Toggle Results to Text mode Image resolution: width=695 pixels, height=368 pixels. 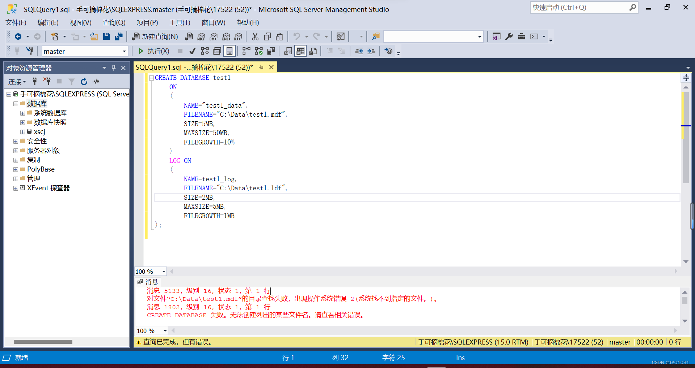(x=288, y=51)
